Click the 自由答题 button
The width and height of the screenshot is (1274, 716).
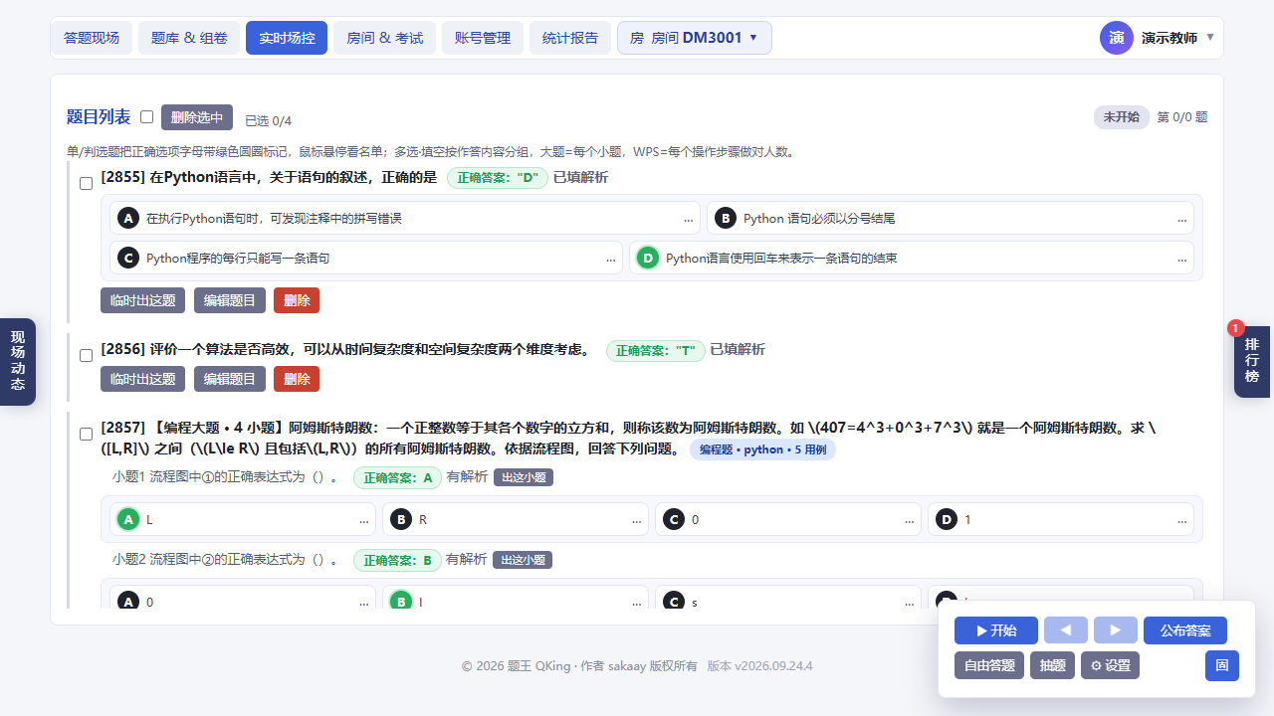pyautogui.click(x=989, y=665)
